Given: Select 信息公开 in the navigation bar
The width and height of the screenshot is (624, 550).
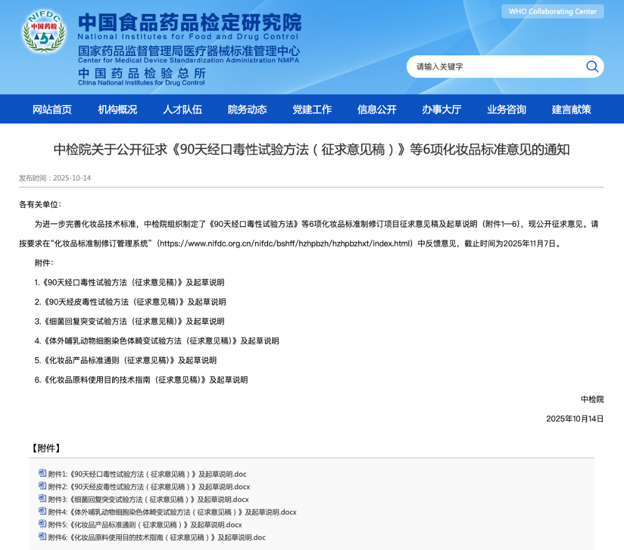Looking at the screenshot, I should click(377, 110).
